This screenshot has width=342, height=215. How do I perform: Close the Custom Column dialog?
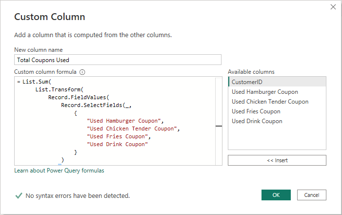click(x=333, y=7)
